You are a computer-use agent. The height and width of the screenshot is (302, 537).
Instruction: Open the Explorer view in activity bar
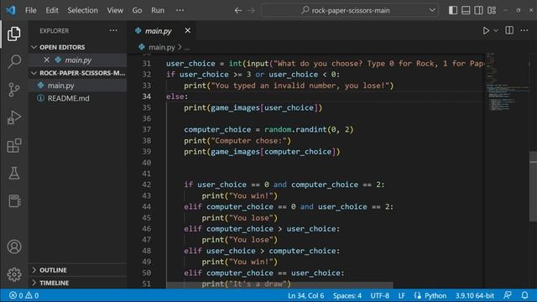[x=14, y=34]
